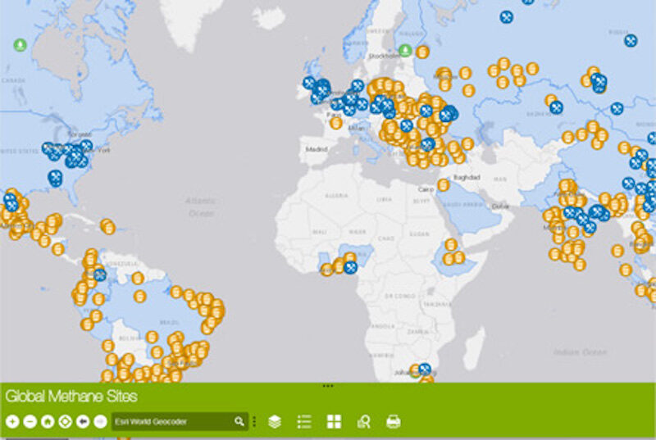This screenshot has height=440, width=656.
Task: Find my location on the map
Action: [x=66, y=422]
